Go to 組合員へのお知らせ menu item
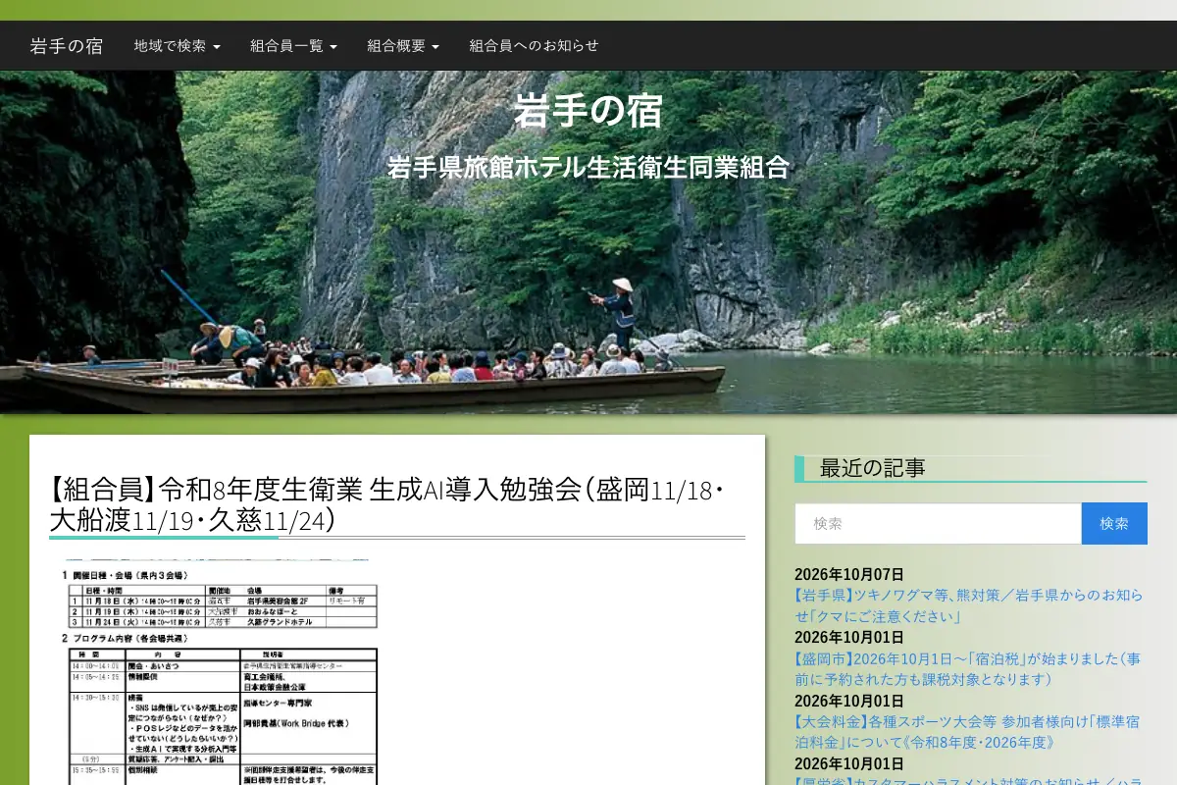Viewport: 1177px width, 785px height. click(x=534, y=46)
